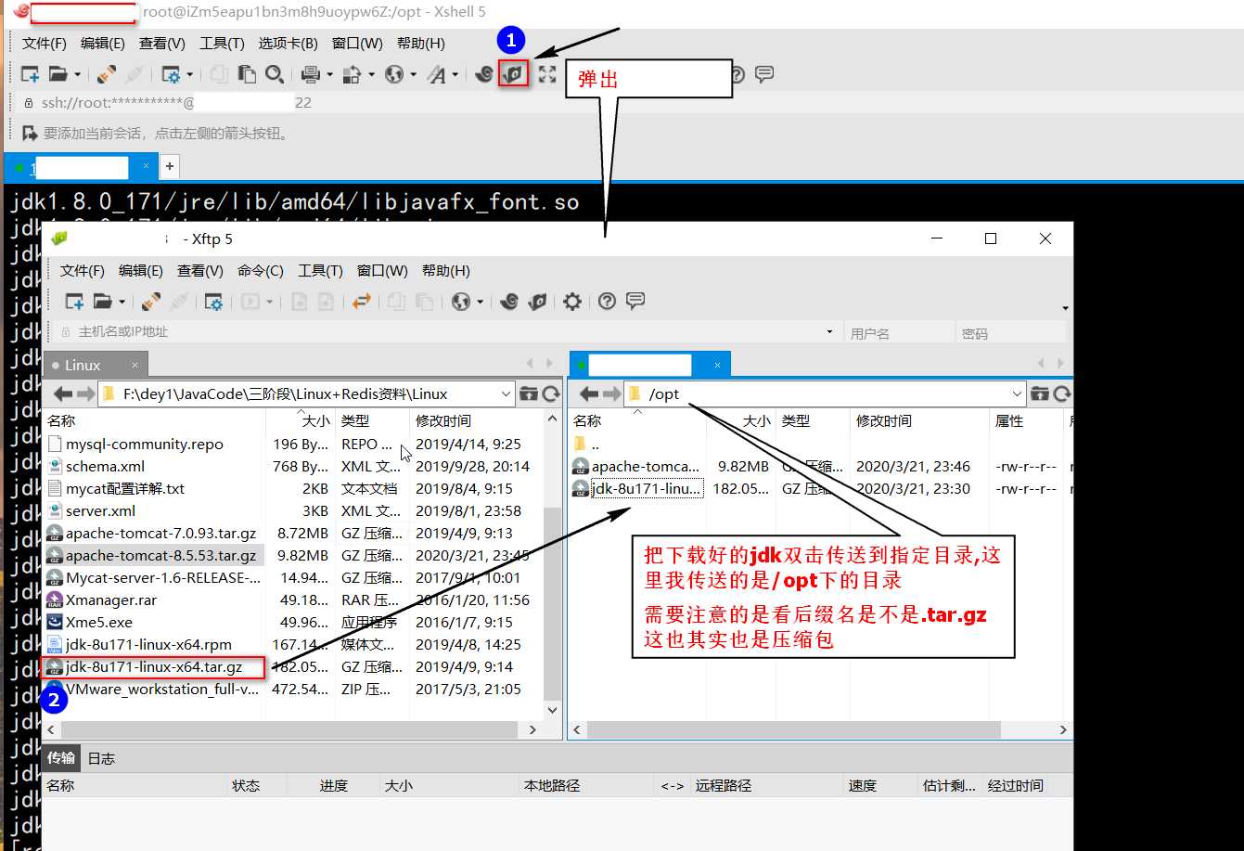Switch to 日志 log tab

pyautogui.click(x=101, y=758)
